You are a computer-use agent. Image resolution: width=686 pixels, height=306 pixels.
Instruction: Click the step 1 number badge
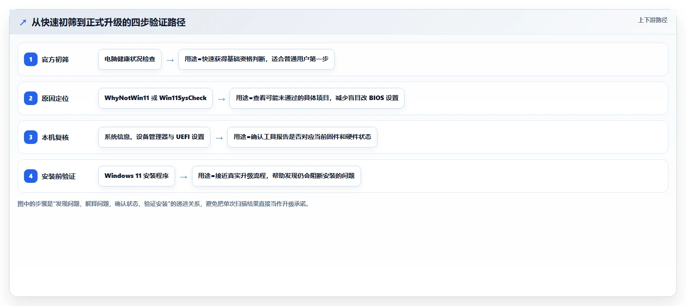tap(31, 59)
